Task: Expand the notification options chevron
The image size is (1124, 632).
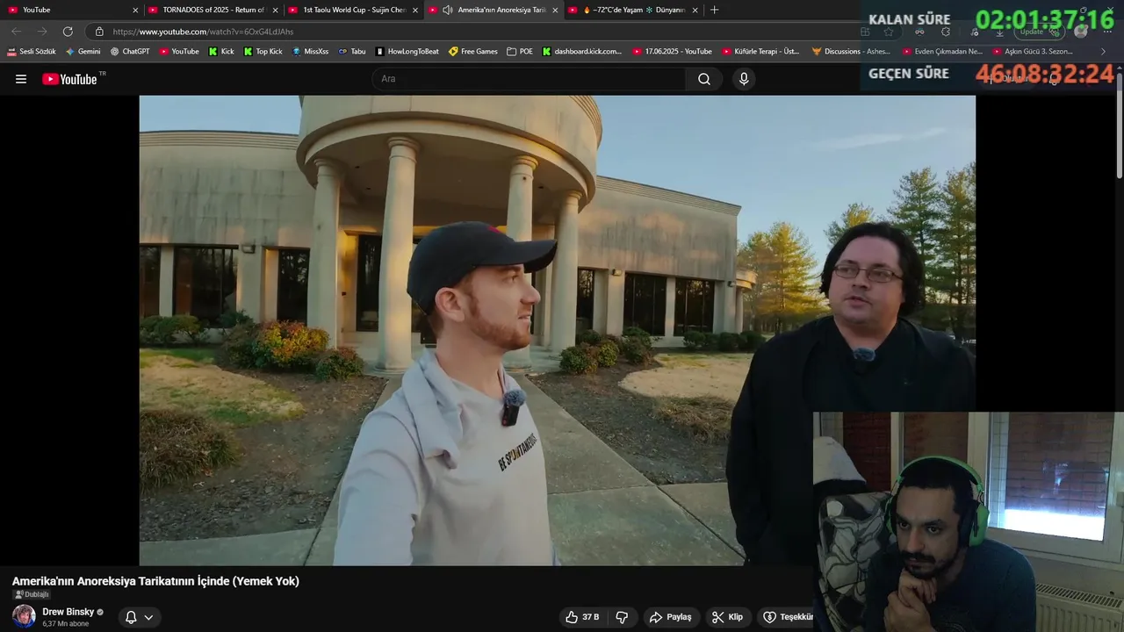Action: (x=148, y=617)
